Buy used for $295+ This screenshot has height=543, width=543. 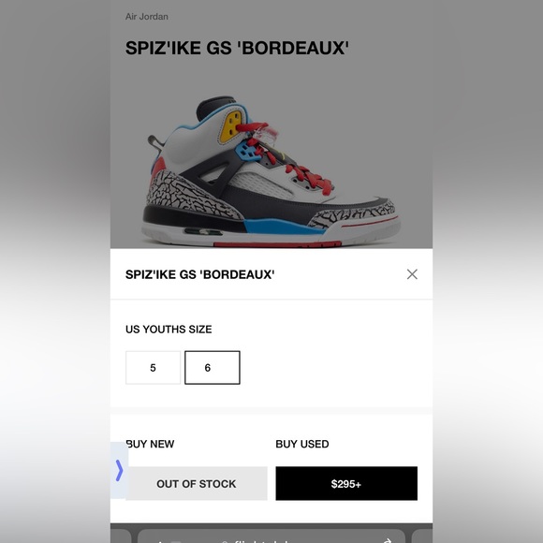pos(346,483)
